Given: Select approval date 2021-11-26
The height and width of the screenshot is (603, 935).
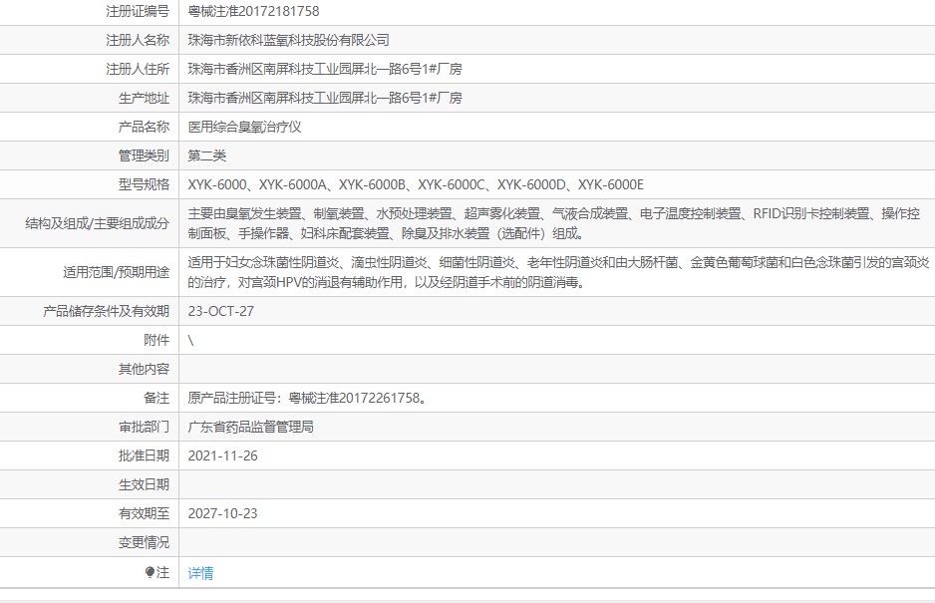Looking at the screenshot, I should click(x=222, y=455).
